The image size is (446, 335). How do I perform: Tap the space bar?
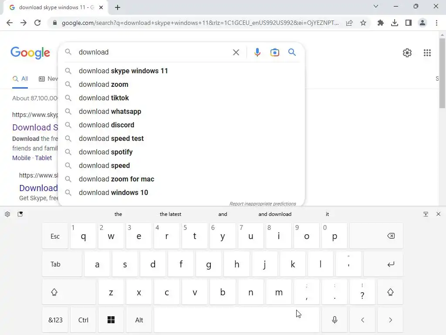coord(237,320)
